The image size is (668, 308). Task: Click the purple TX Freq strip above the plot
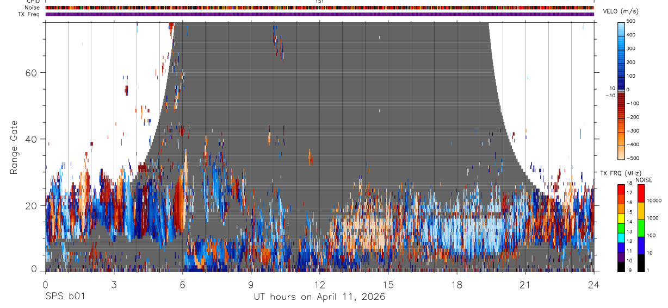(320, 14)
